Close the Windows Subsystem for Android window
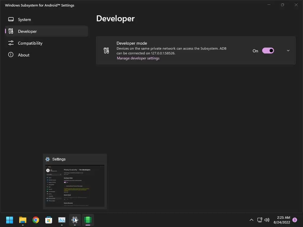 296,5
